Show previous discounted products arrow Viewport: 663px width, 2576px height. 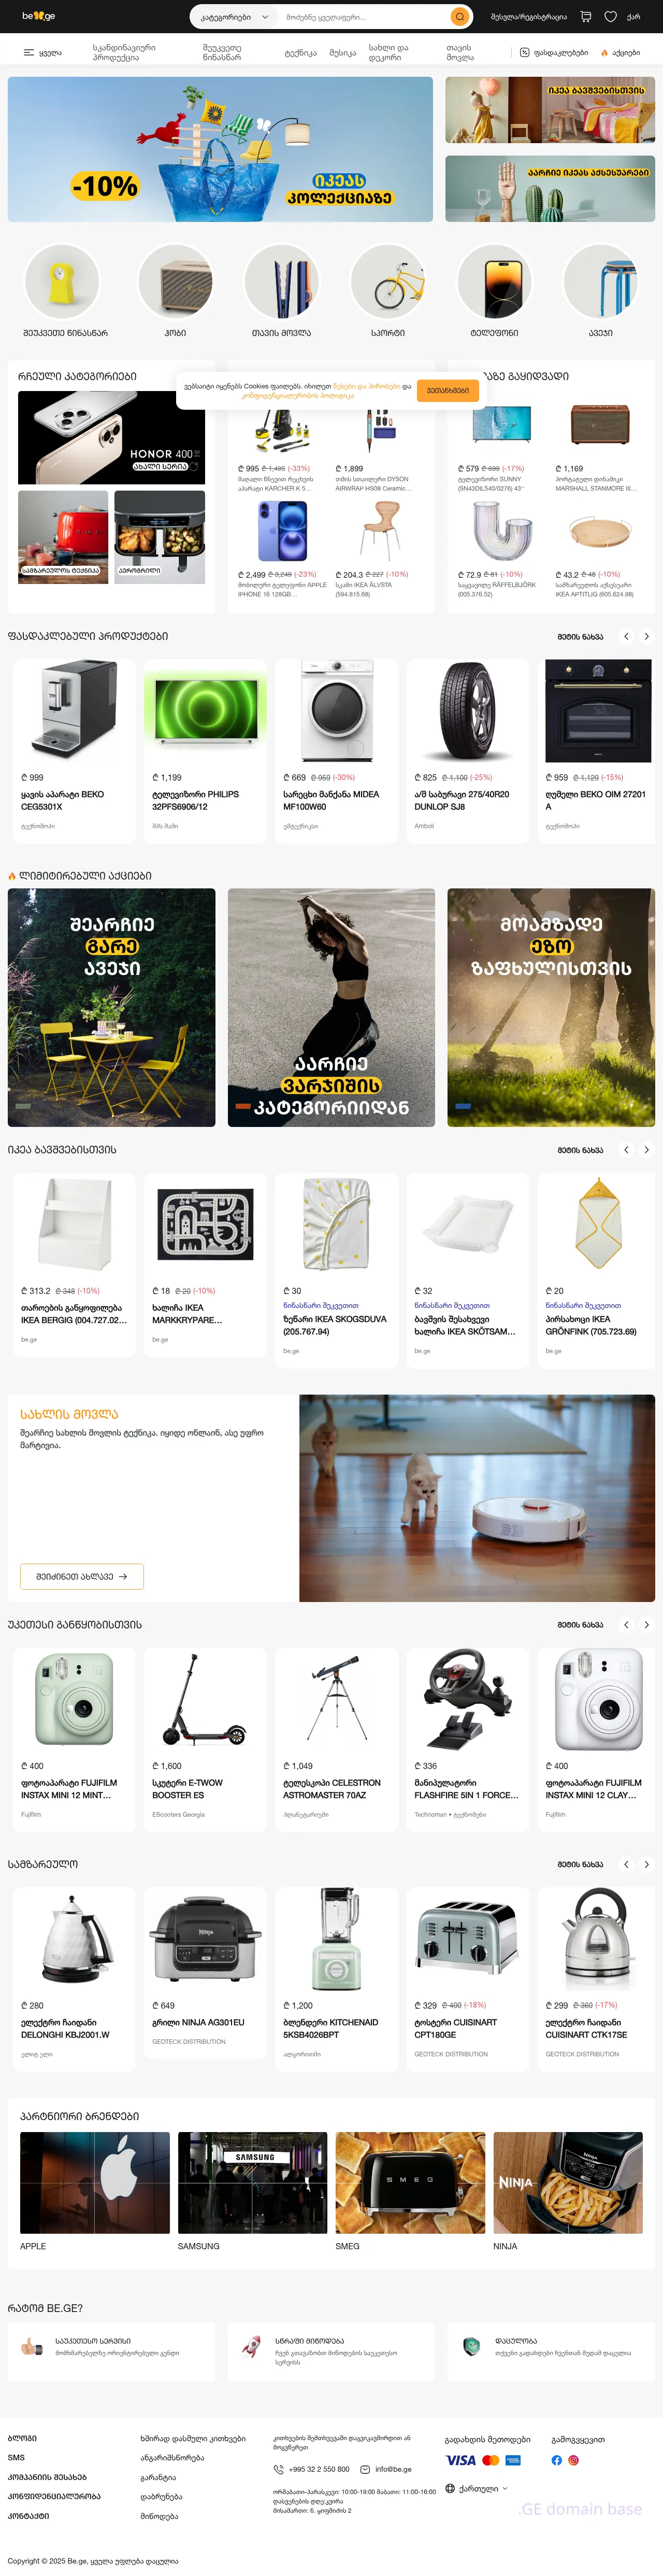(x=626, y=636)
